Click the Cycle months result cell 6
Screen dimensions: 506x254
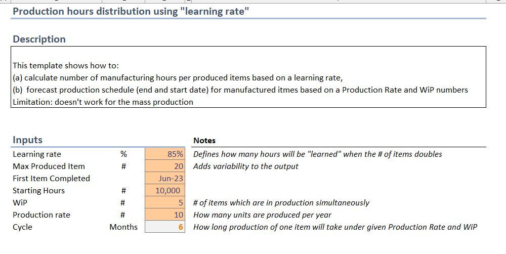(165, 227)
